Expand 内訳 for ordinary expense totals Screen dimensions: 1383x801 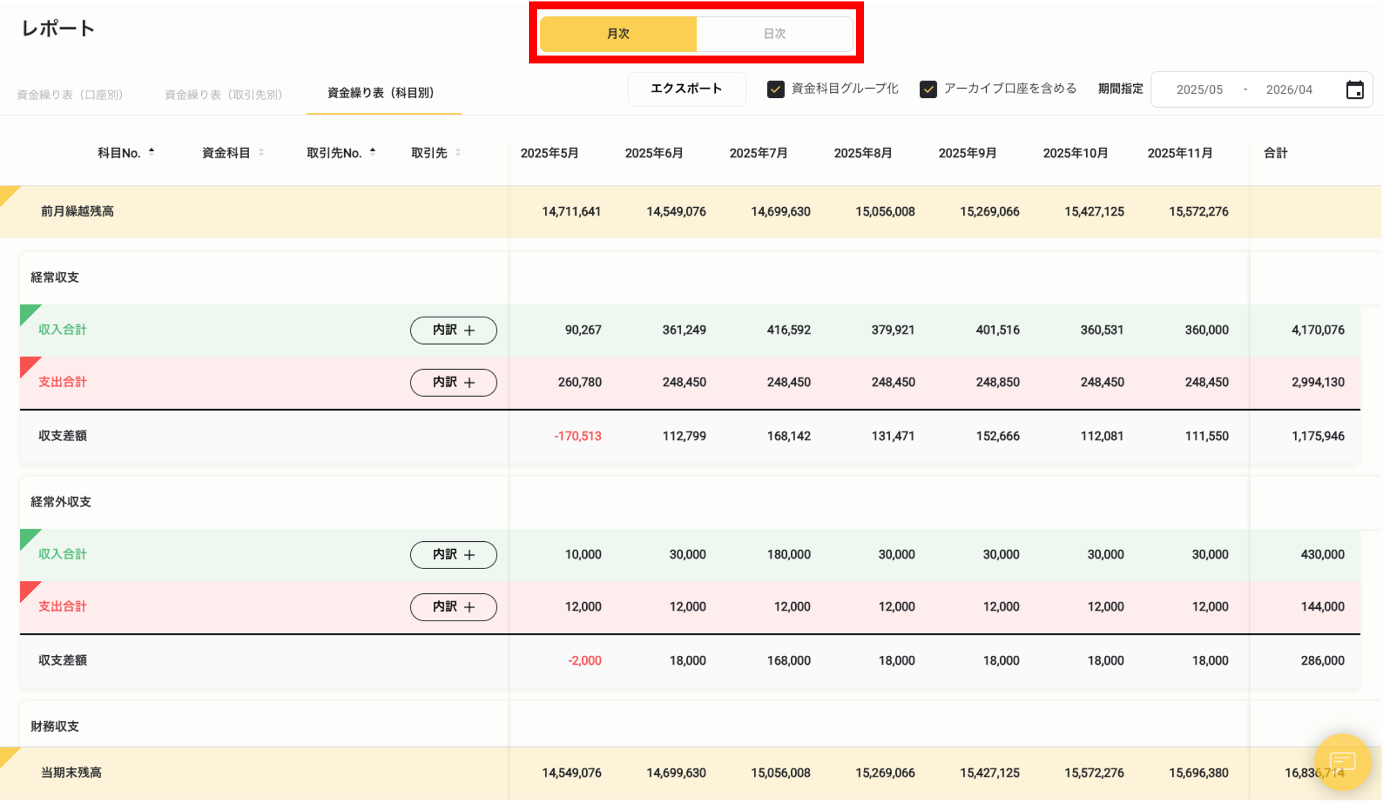coord(453,382)
